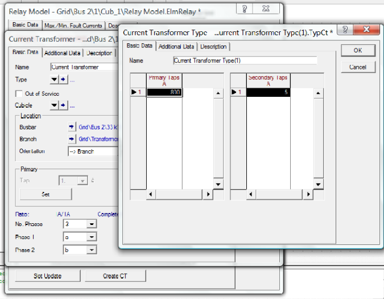Image resolution: width=384 pixels, height=299 pixels.
Task: Click the Create CT button
Action: coord(115,276)
